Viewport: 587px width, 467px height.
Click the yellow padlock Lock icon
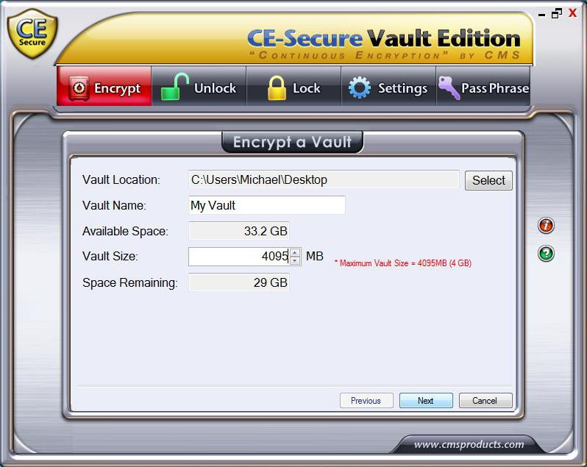coord(277,88)
